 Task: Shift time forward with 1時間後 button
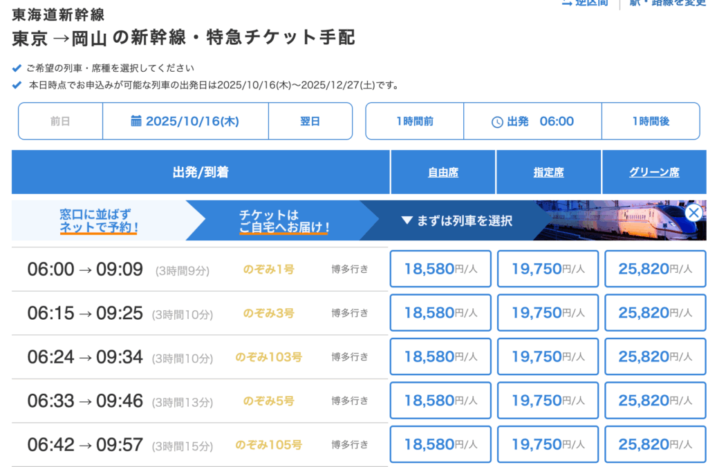pos(650,121)
